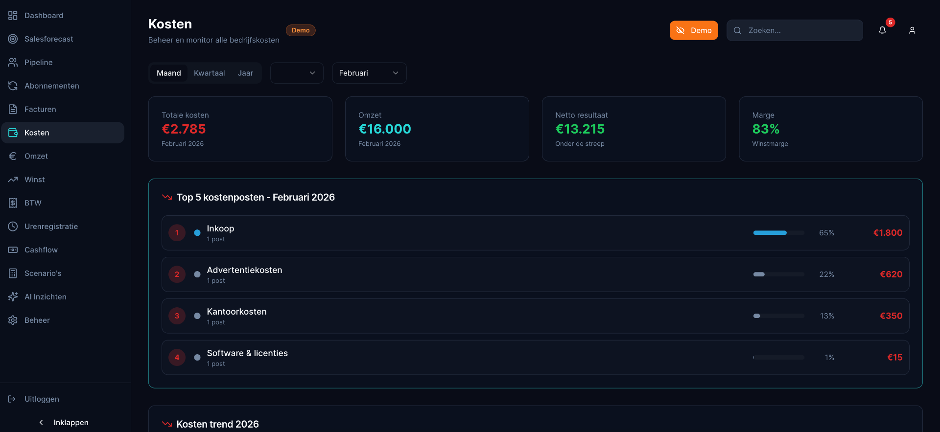
Task: Click the Winst trend arrow icon
Action: coord(13,180)
